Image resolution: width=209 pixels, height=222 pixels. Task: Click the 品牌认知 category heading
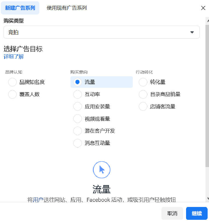14,72
